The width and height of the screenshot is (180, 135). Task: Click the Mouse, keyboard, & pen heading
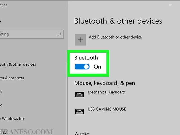click(x=105, y=83)
